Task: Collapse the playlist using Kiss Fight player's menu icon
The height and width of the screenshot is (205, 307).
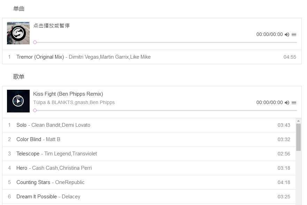Action: [294, 103]
